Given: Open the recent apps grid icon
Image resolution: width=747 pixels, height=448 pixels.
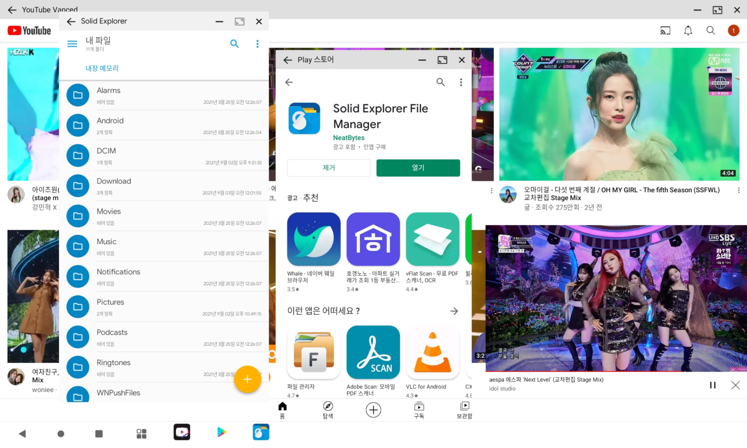Looking at the screenshot, I should [x=142, y=433].
